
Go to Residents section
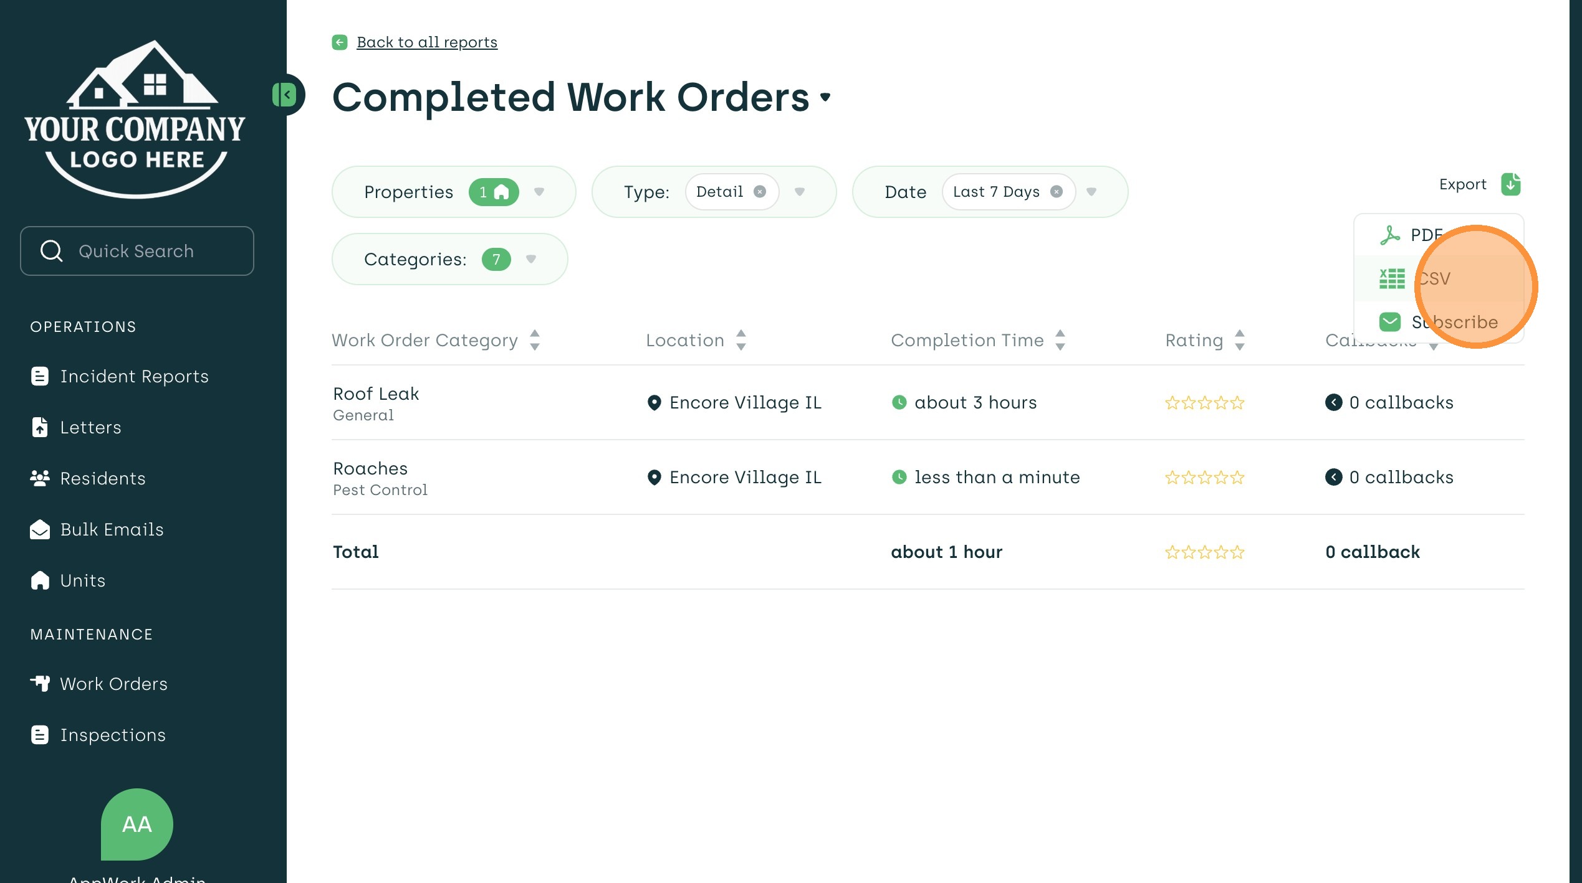click(x=102, y=478)
